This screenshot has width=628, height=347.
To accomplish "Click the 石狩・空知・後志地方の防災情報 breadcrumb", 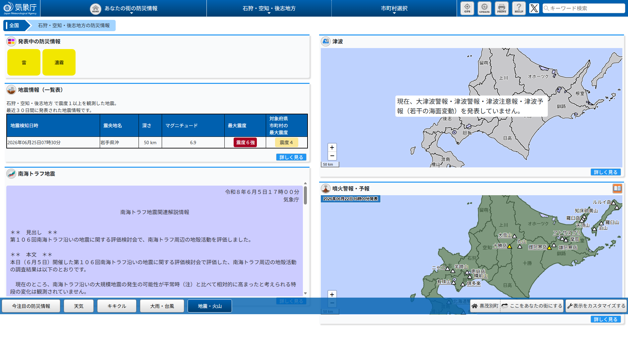I will 74,26.
